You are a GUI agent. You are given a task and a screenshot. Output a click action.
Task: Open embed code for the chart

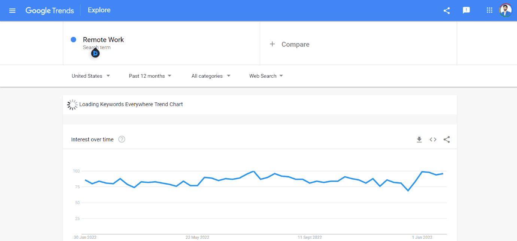tap(433, 139)
